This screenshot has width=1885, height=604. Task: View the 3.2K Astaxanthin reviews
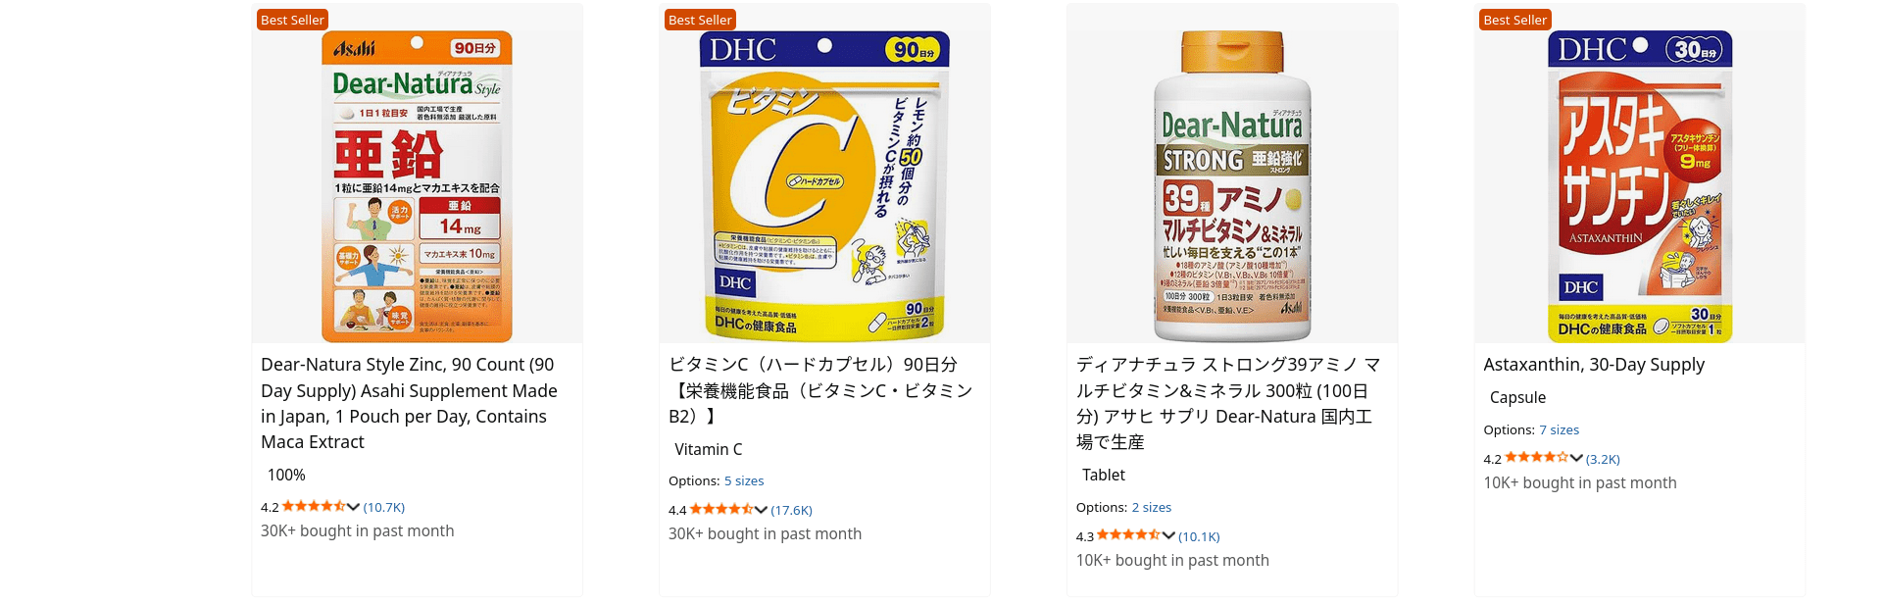pos(1603,459)
